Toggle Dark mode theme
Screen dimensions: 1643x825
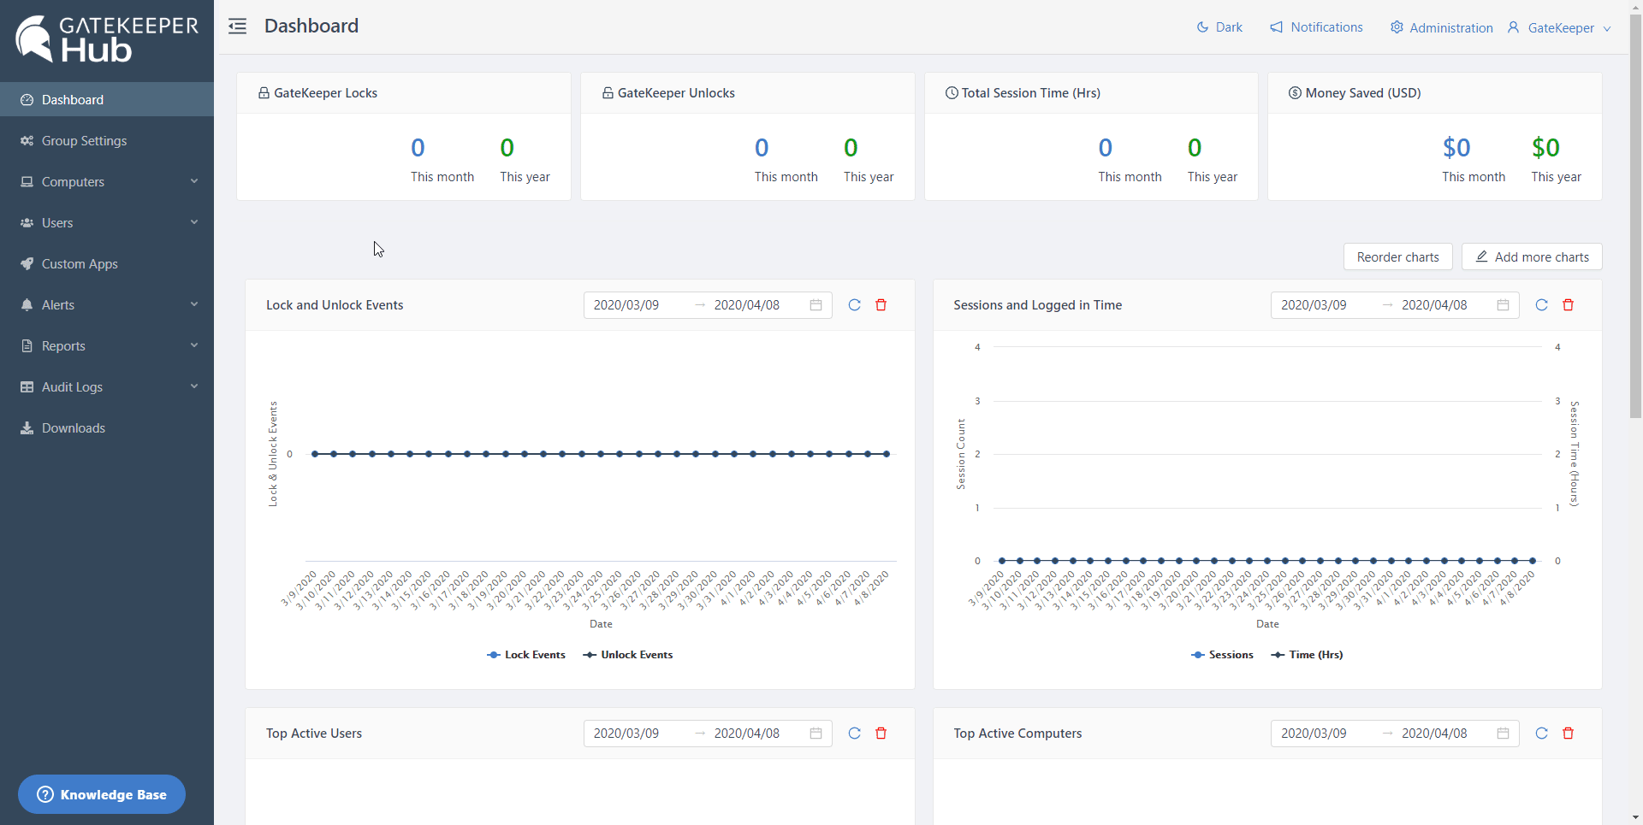click(1219, 27)
